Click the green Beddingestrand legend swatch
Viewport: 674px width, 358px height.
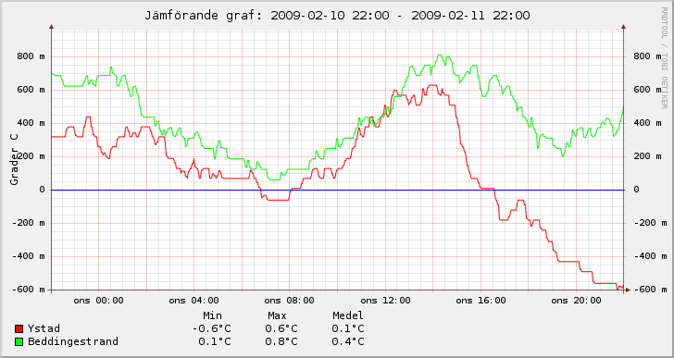19,342
